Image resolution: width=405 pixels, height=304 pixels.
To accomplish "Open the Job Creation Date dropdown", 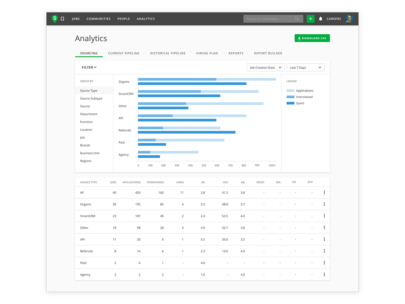I will [x=266, y=68].
